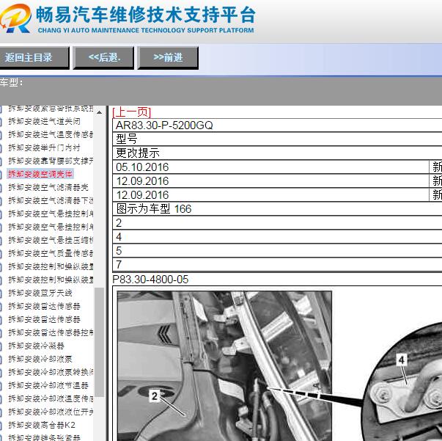Screen dimensions: 442x441
Task: Open the [上一页] previous page link
Action: coord(132,112)
